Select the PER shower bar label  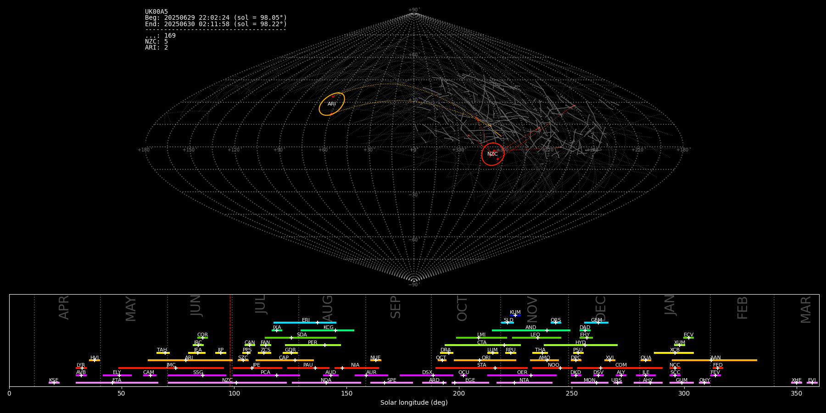click(x=313, y=343)
